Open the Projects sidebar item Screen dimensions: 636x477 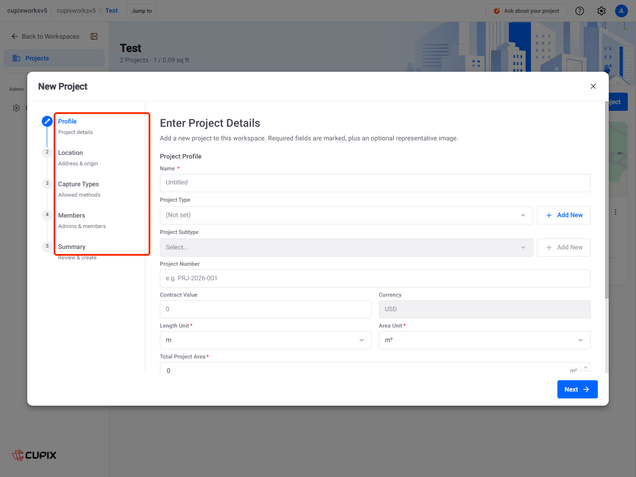(x=55, y=58)
